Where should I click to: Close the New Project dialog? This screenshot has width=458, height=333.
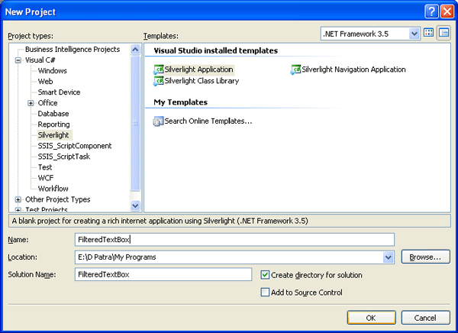pos(447,11)
